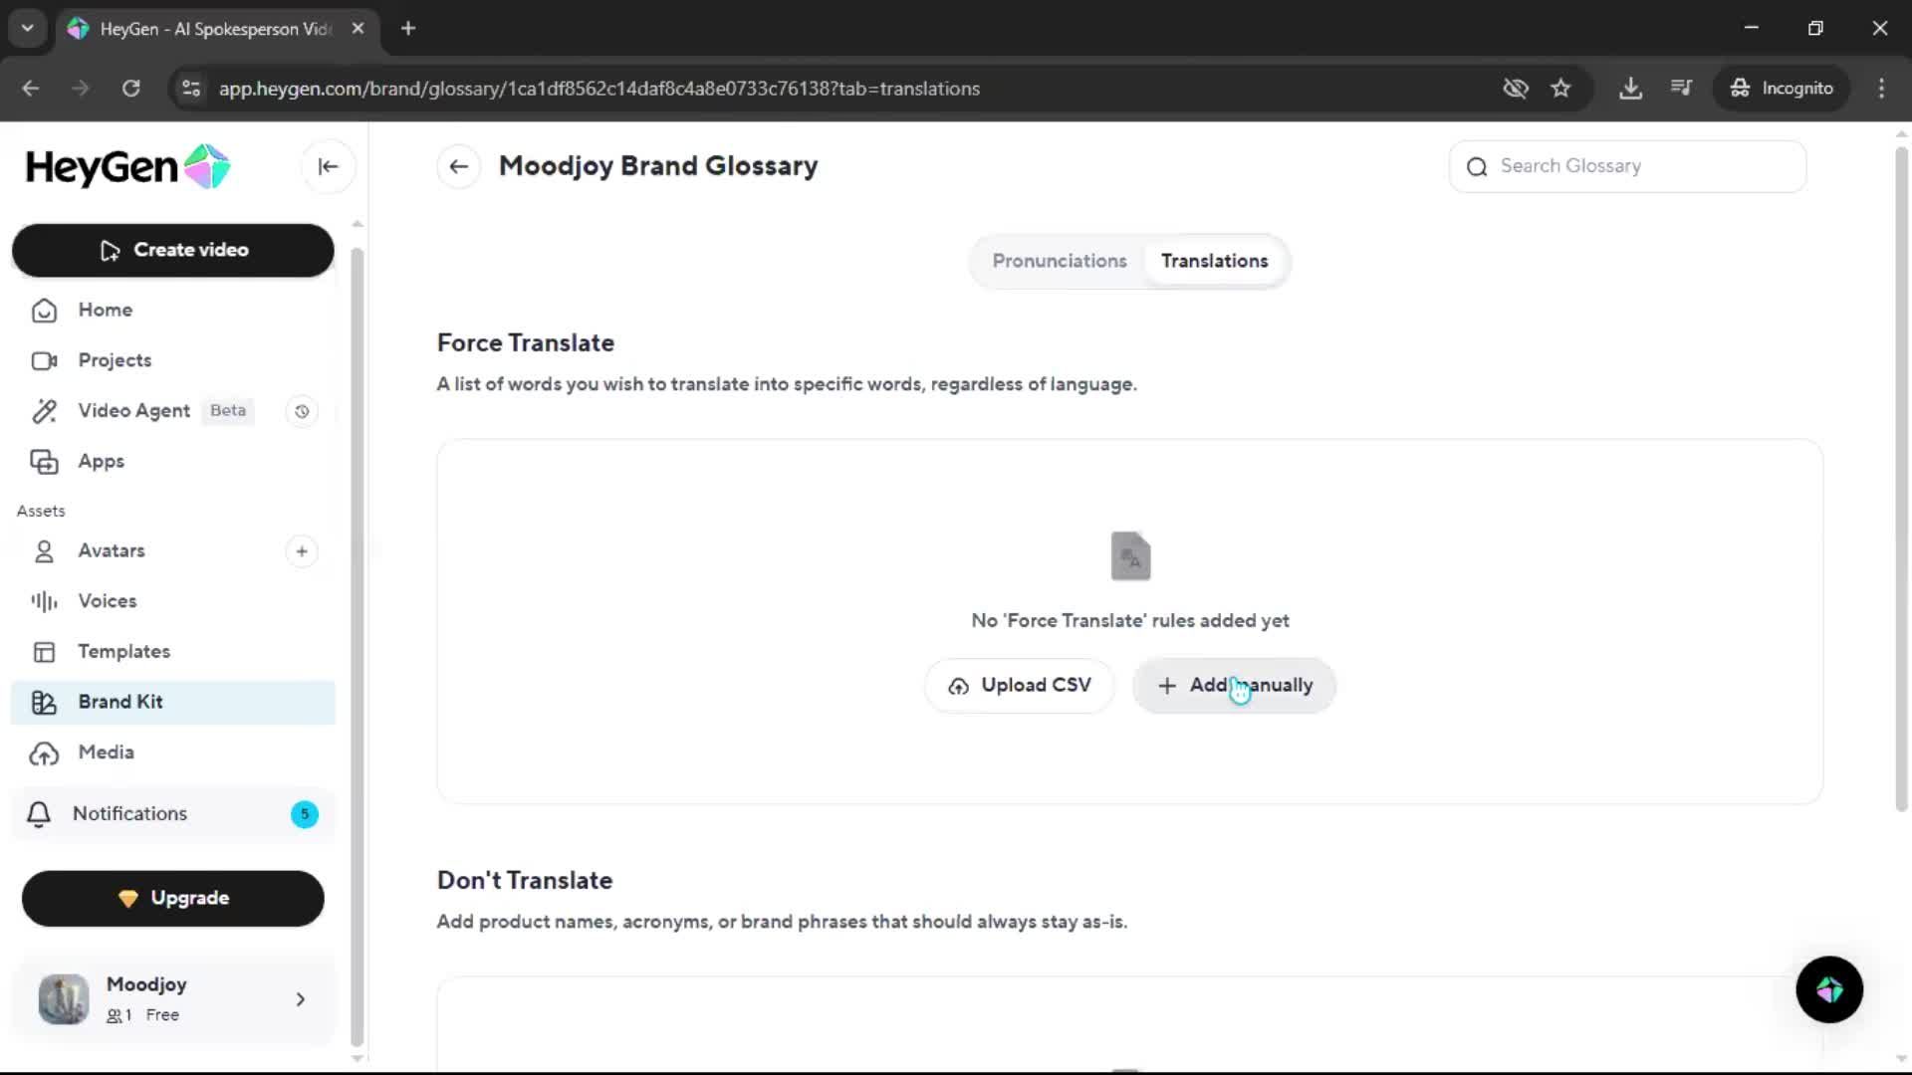Click the main page vertical scrollbar
The height and width of the screenshot is (1075, 1912).
click(1901, 478)
